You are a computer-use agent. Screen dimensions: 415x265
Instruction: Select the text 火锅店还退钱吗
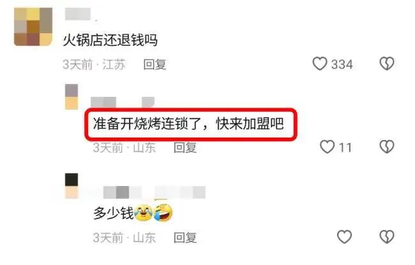110,40
